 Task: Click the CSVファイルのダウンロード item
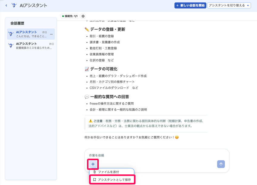pos(114,88)
